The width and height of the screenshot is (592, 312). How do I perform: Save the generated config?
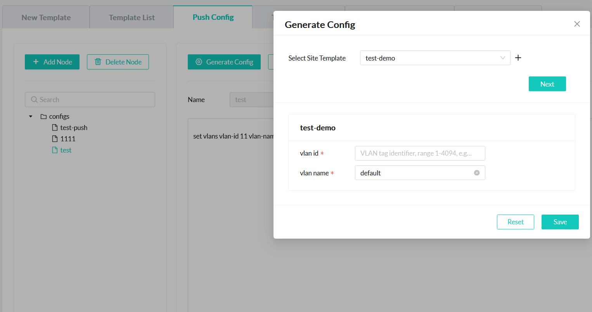click(x=560, y=222)
